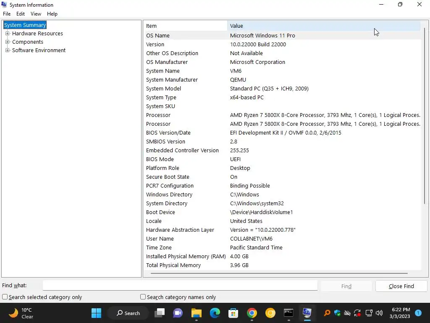Open the Windows Start menu
The width and height of the screenshot is (430, 323).
pos(96,313)
